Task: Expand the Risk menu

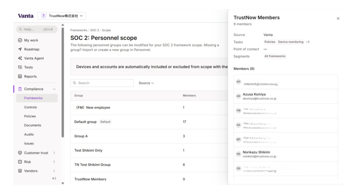Action: pyautogui.click(x=54, y=162)
